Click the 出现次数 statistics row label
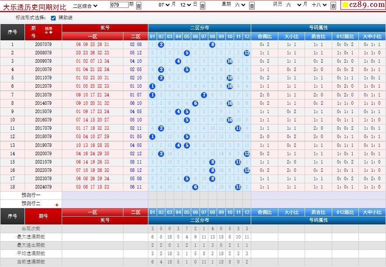386x267 pixels. (31, 228)
